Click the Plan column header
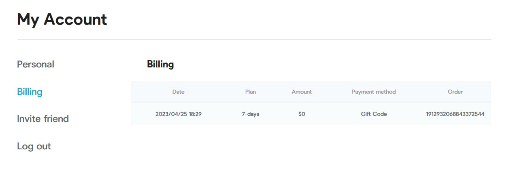 click(251, 92)
